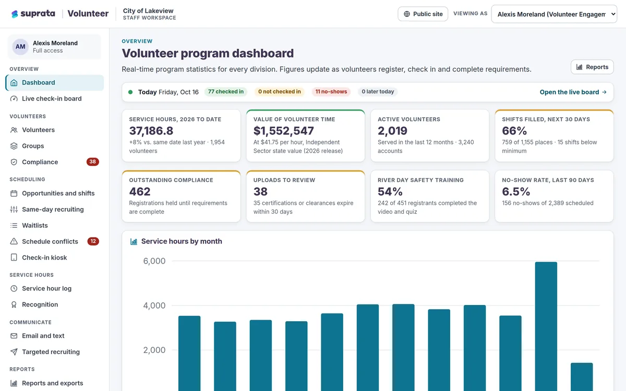Click the red 12 badge on Schedule conflicts
This screenshot has height=391, width=626.
coord(93,241)
